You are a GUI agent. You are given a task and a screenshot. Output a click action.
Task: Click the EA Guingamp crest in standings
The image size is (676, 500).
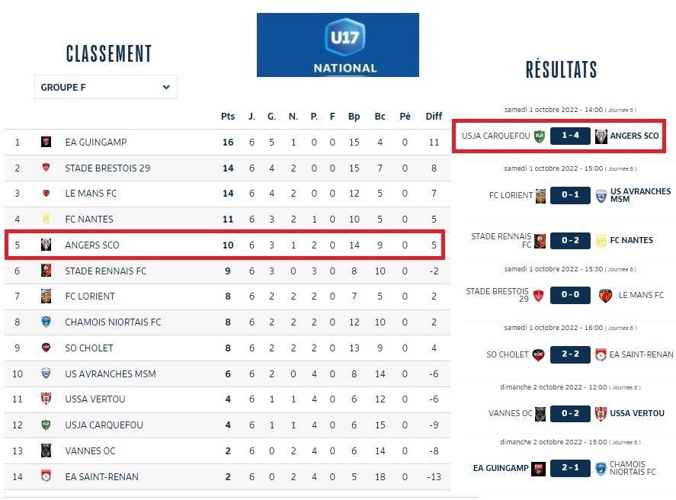[46, 142]
